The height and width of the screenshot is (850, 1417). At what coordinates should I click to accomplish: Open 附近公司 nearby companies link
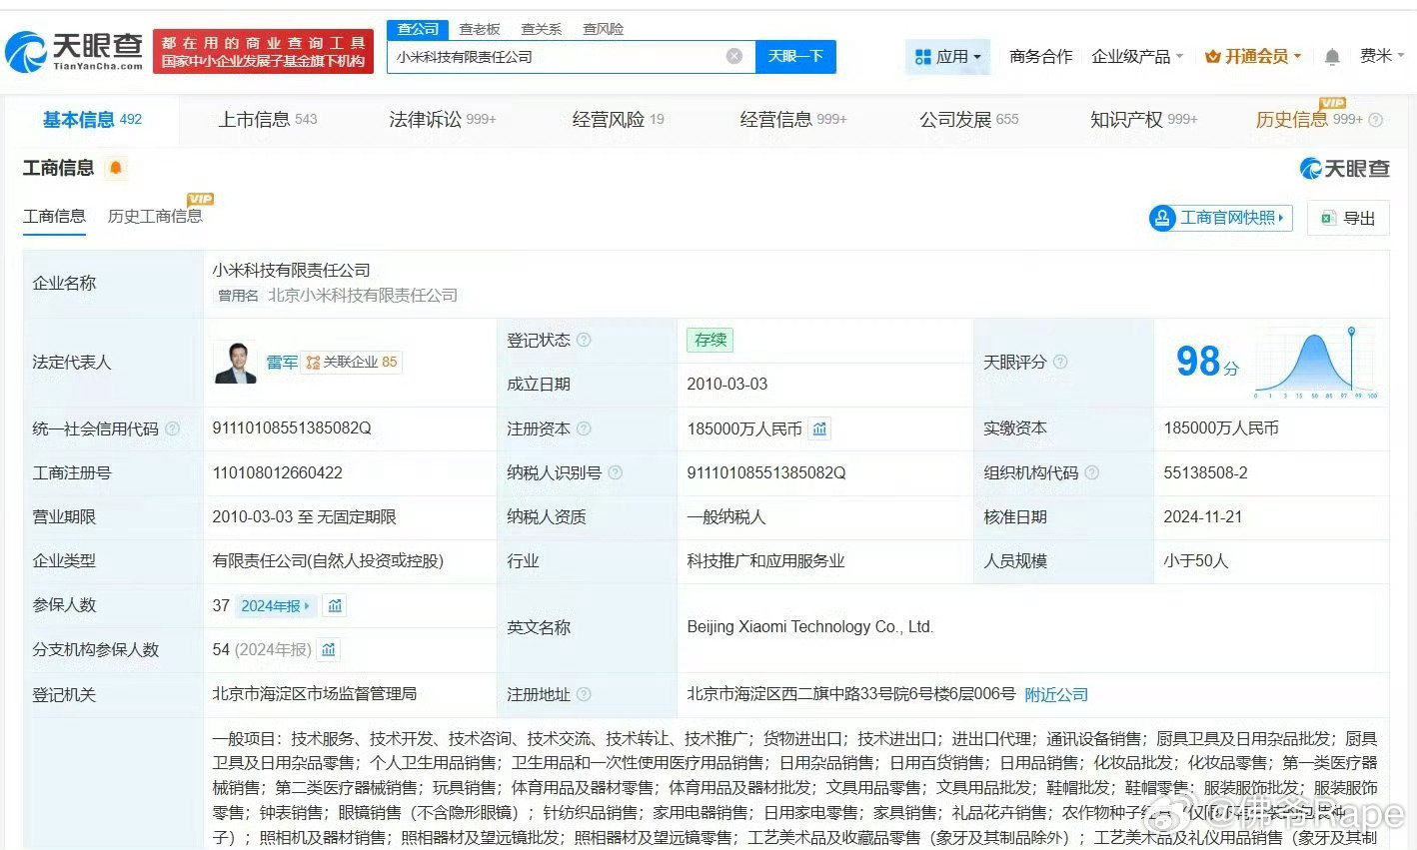[1056, 694]
